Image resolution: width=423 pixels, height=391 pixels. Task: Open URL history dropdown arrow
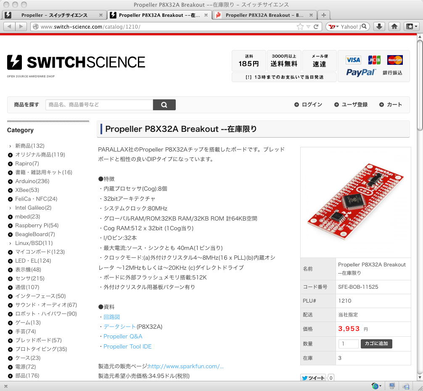pyautogui.click(x=308, y=27)
